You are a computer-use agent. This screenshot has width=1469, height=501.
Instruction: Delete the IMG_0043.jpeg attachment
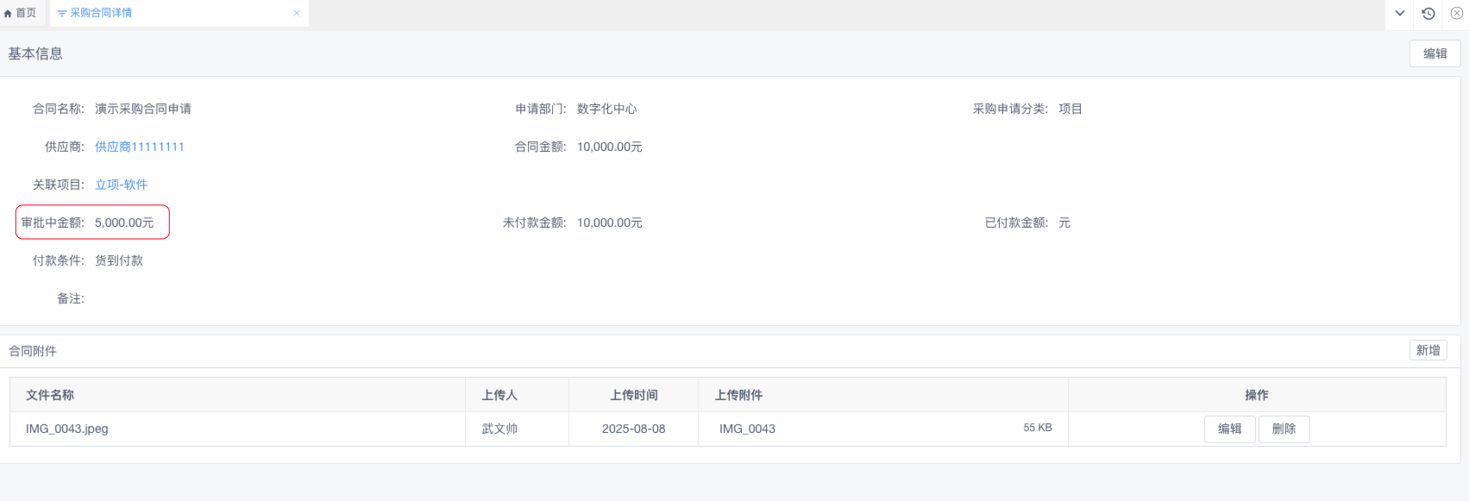(1284, 429)
